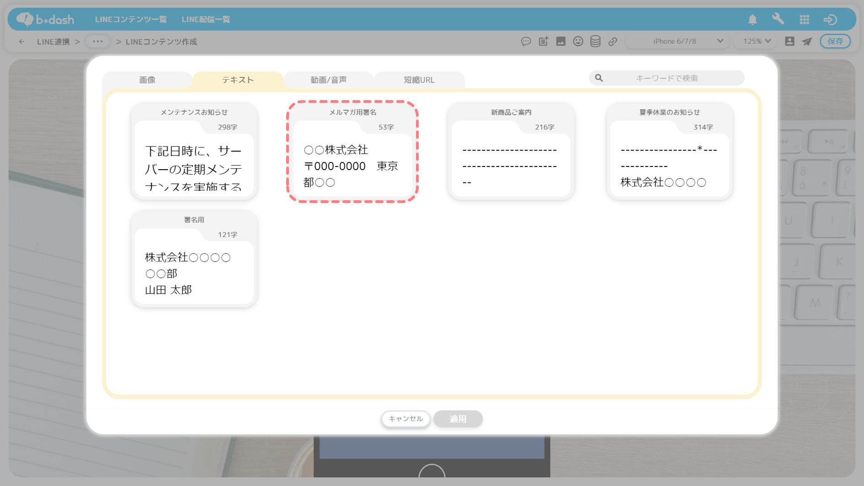
Task: Click the LINE連携 breadcrumb link
Action: tap(53, 42)
